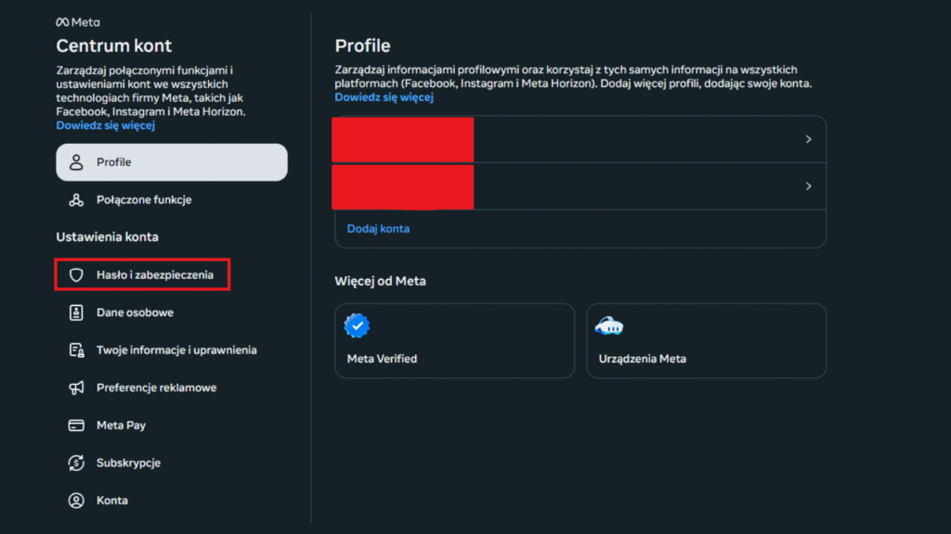Click the Centrum kont heading

point(114,46)
